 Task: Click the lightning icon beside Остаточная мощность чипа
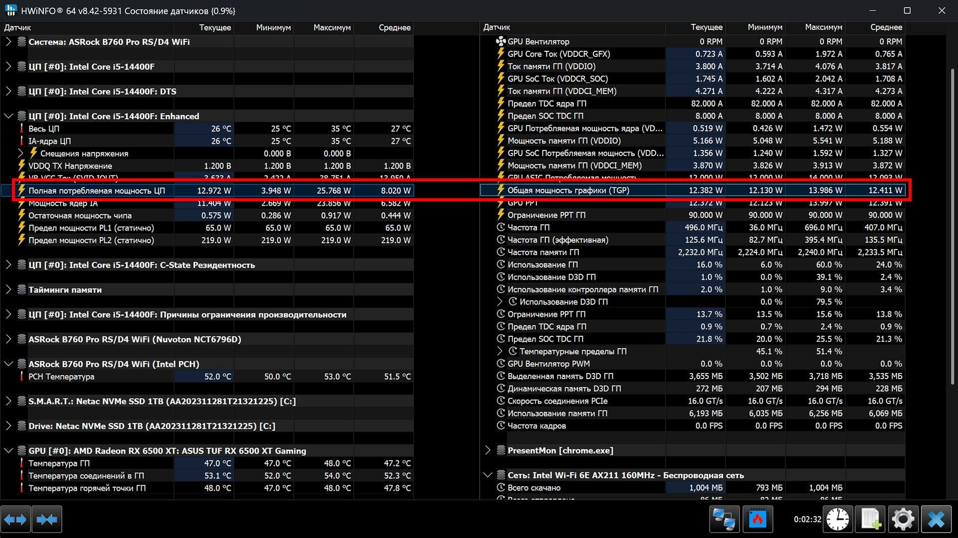[21, 215]
